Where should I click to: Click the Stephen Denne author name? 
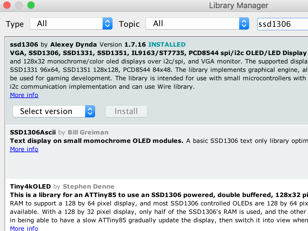click(x=88, y=186)
